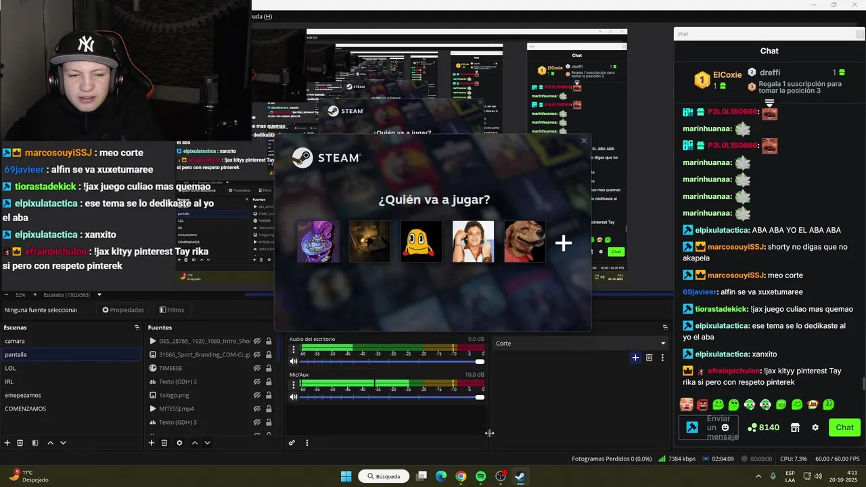This screenshot has height=487, width=866.
Task: Choose the yellow character Steam profile
Action: [x=421, y=241]
